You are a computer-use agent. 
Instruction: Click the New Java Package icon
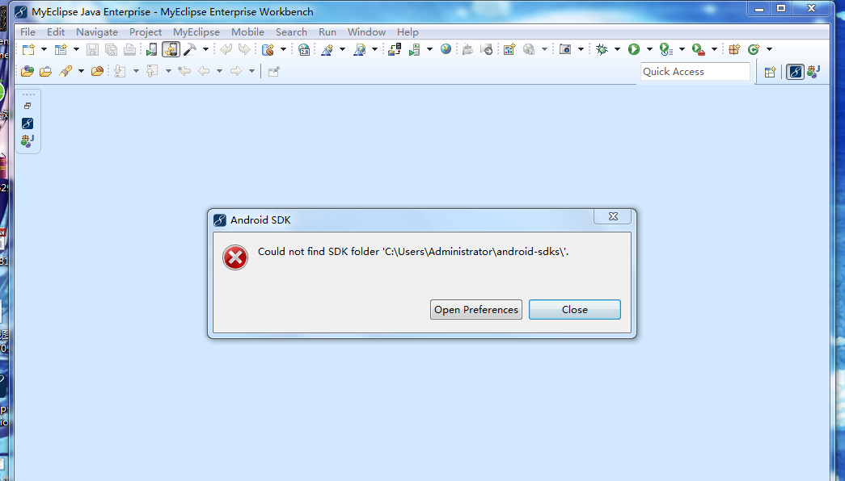[x=734, y=49]
